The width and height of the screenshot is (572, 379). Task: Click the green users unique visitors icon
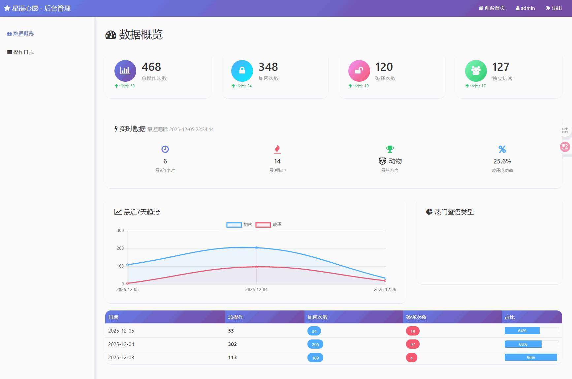click(x=476, y=71)
